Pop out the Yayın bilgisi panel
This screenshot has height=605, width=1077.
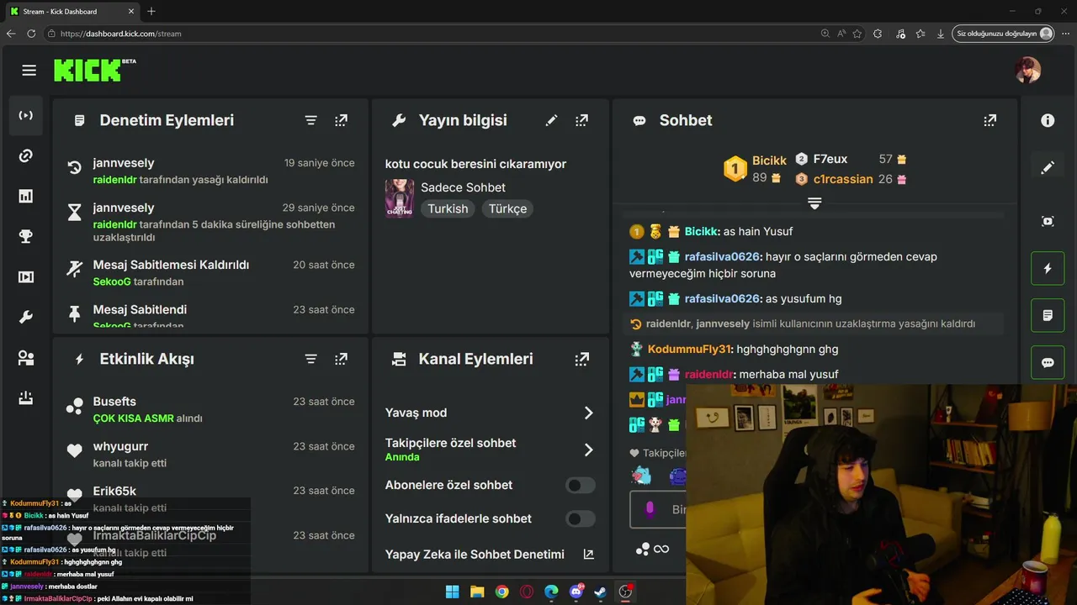[x=581, y=120]
